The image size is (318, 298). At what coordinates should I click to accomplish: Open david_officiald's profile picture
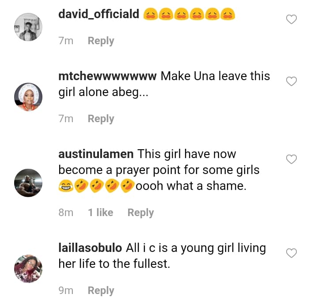coord(28,27)
